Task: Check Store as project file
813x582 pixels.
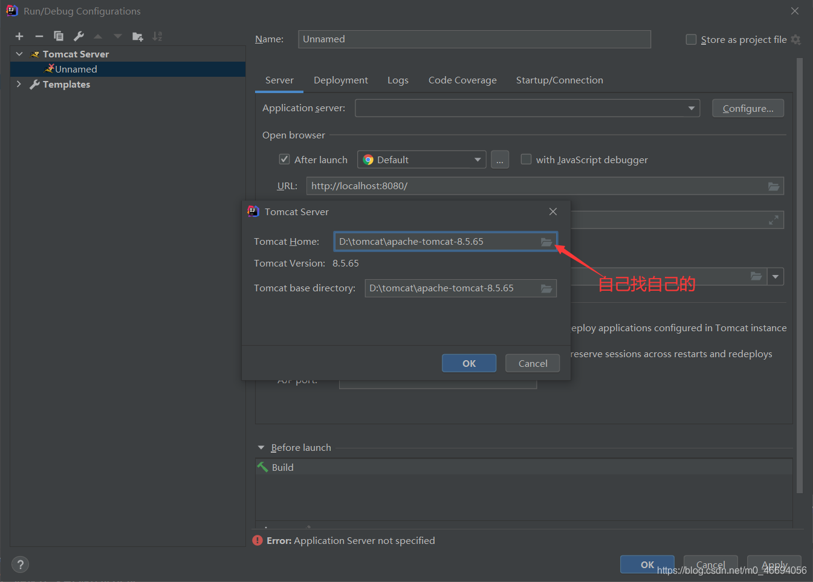Action: (x=691, y=39)
